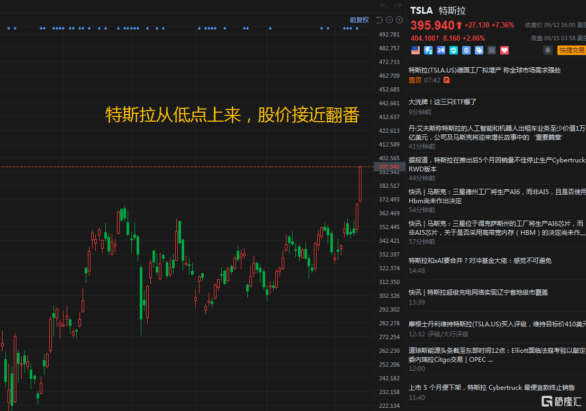Open news about Tesla German factory expansion
Screen dimensions: 586x411
tap(484, 70)
